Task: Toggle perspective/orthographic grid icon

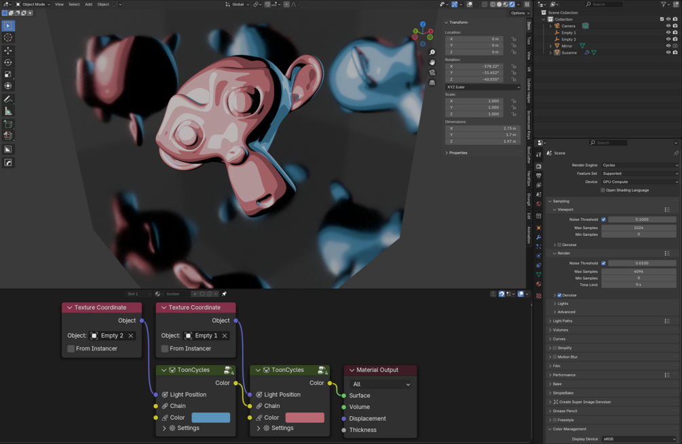Action: (432, 83)
